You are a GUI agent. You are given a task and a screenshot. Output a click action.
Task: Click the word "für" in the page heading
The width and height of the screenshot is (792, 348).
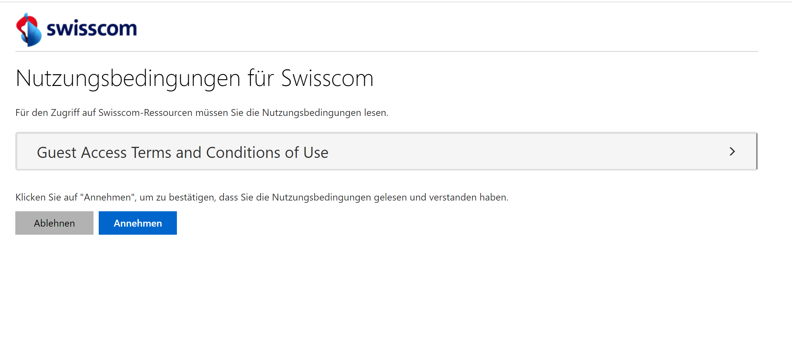coord(261,78)
